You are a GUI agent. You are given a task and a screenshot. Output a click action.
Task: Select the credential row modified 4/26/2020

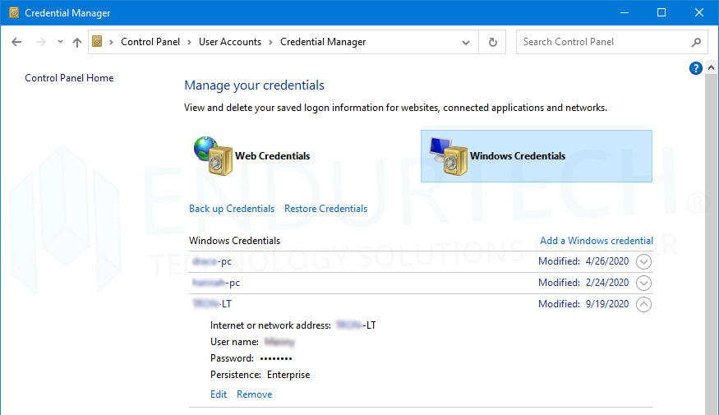421,262
